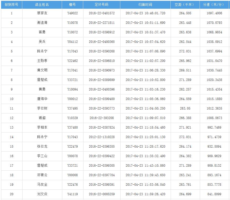
Task: Select owner name 黄文明
Action: point(42,70)
